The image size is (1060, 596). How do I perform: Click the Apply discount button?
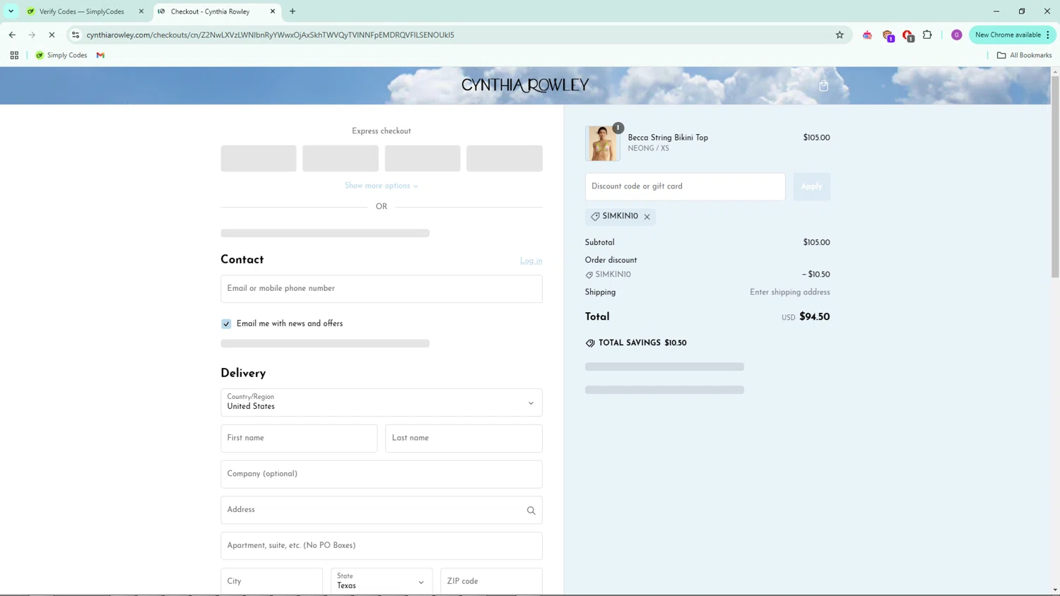811,186
